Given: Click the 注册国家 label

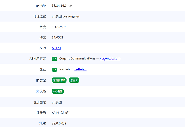Looking at the screenshot, I should coord(39,102).
